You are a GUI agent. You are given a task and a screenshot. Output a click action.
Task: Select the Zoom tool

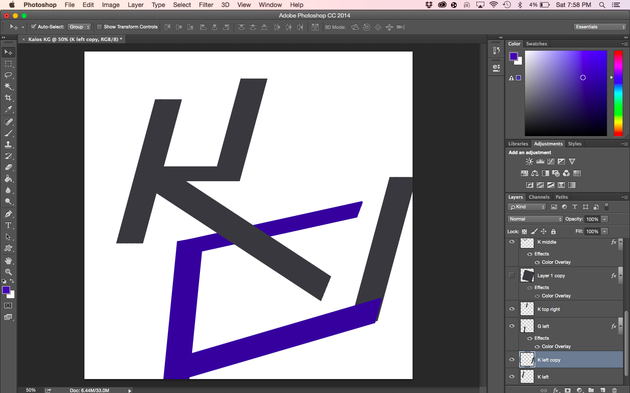click(x=8, y=272)
